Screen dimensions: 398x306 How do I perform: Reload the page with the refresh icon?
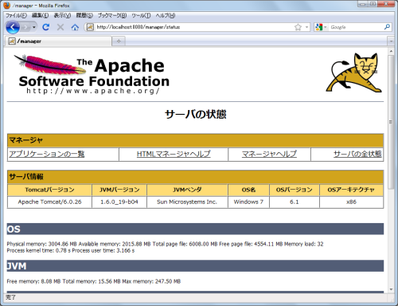(46, 27)
